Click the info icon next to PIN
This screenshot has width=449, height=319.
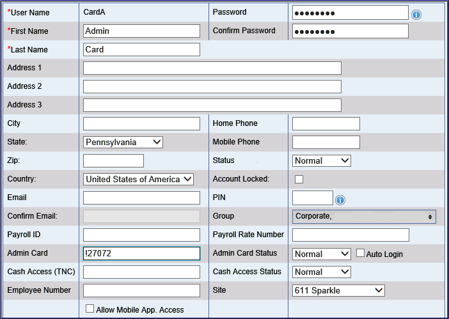pyautogui.click(x=340, y=200)
